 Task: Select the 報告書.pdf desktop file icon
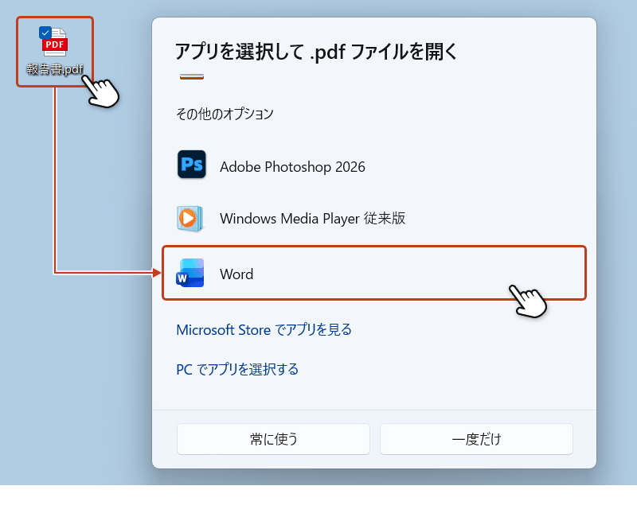55,52
